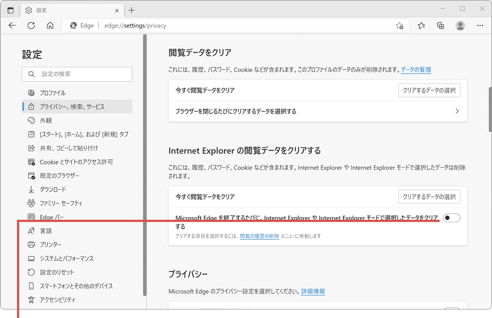Go to the home page icon
The height and width of the screenshot is (318, 492).
pos(50,26)
